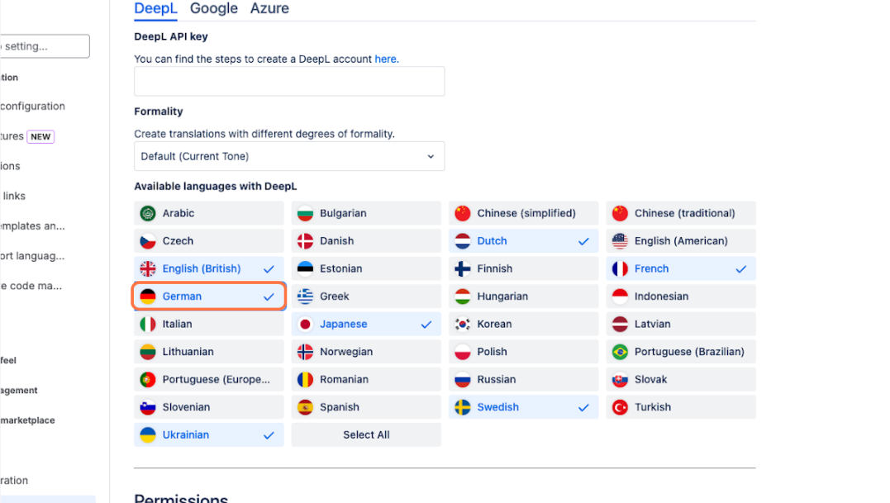
Task: Click the Italian flag icon
Action: tap(148, 324)
